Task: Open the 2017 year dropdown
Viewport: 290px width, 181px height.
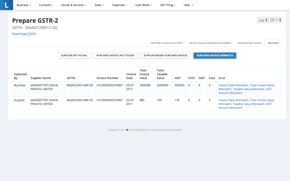Action: click(x=275, y=20)
